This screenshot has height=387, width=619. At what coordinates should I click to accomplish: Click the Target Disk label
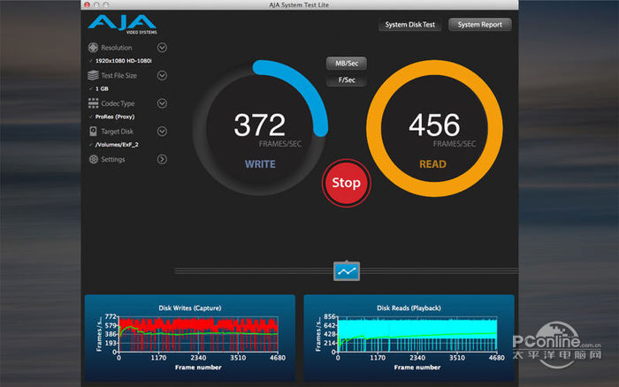117,132
